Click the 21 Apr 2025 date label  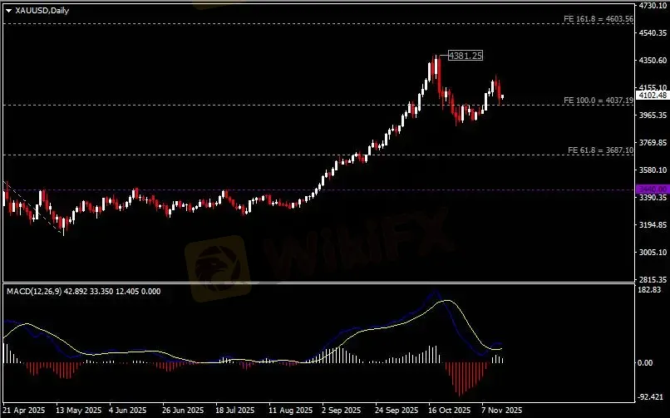coord(23,411)
